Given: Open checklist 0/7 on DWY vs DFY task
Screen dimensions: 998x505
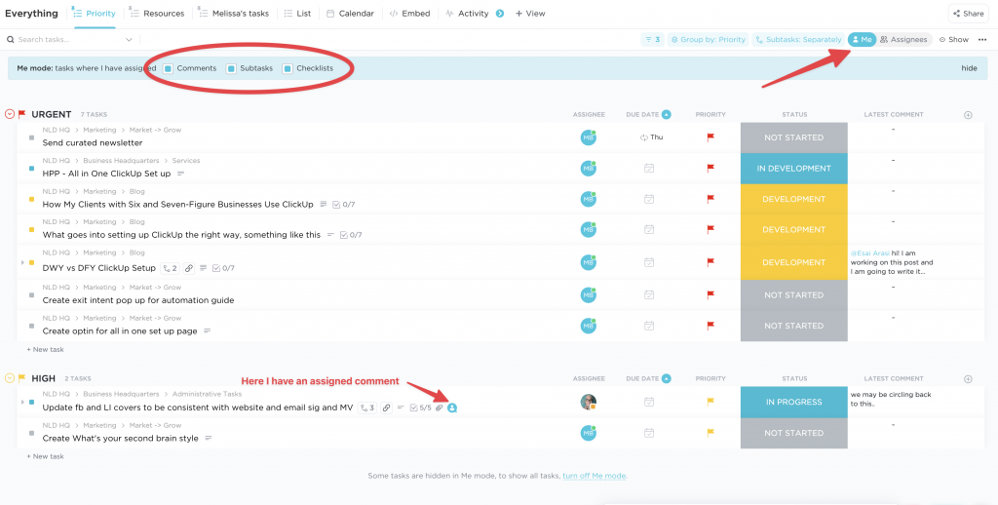Looking at the screenshot, I should pyautogui.click(x=223, y=268).
